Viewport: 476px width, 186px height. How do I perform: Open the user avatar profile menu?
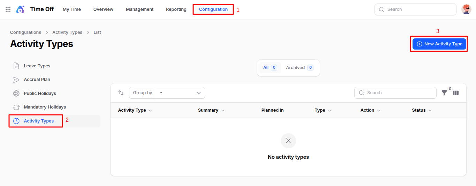pyautogui.click(x=466, y=9)
